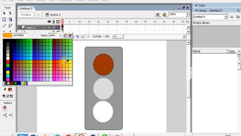Open the Untitled-5 library document dropdown
241x136 pixels.
pyautogui.click(x=226, y=17)
